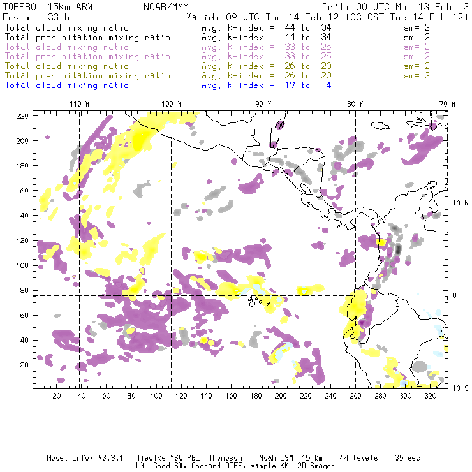
Task: Select olive "Total precipitation mixing ratio" legend entry
Action: click(x=87, y=75)
